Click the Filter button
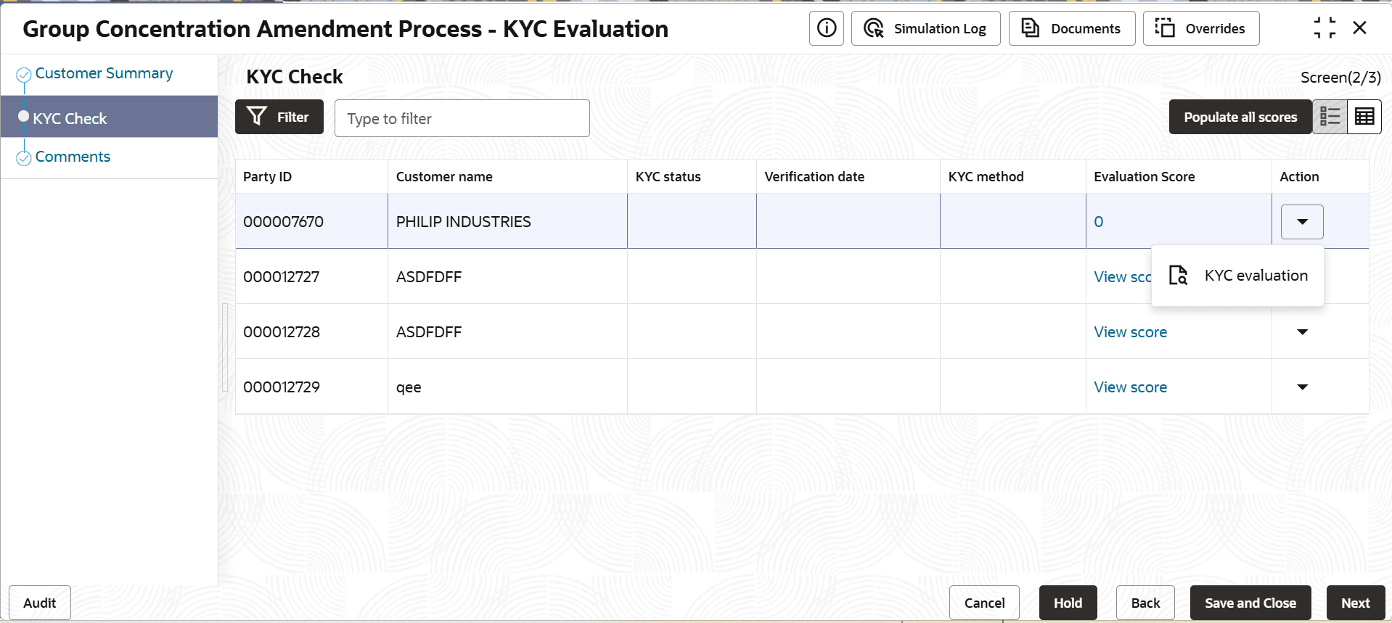1392x623 pixels. coord(279,117)
